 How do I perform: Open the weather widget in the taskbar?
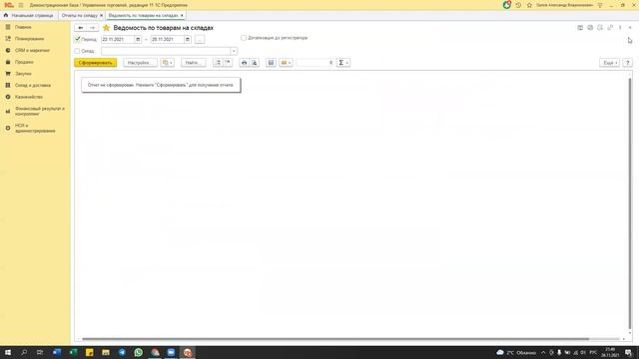click(x=516, y=352)
